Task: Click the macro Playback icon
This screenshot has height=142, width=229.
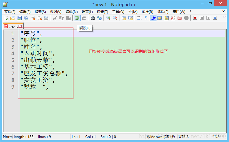Action: [x=208, y=18]
